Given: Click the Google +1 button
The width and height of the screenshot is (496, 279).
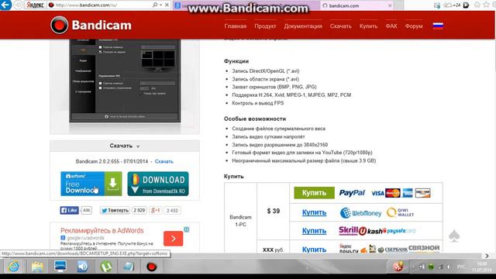Looking at the screenshot, I should (155, 210).
